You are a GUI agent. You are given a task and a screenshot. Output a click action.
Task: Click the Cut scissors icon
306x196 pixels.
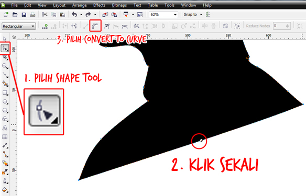(x=45, y=15)
